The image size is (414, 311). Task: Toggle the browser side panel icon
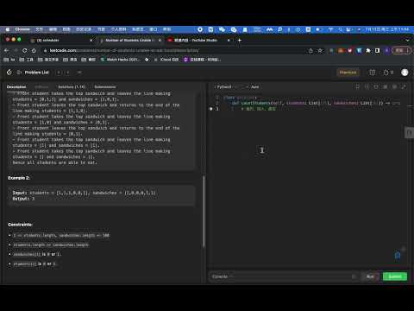click(x=377, y=51)
